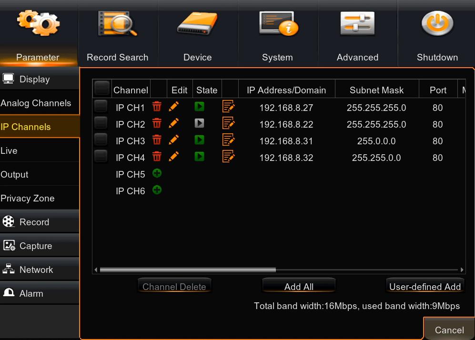Open the Device hard drive icon

tap(198, 23)
